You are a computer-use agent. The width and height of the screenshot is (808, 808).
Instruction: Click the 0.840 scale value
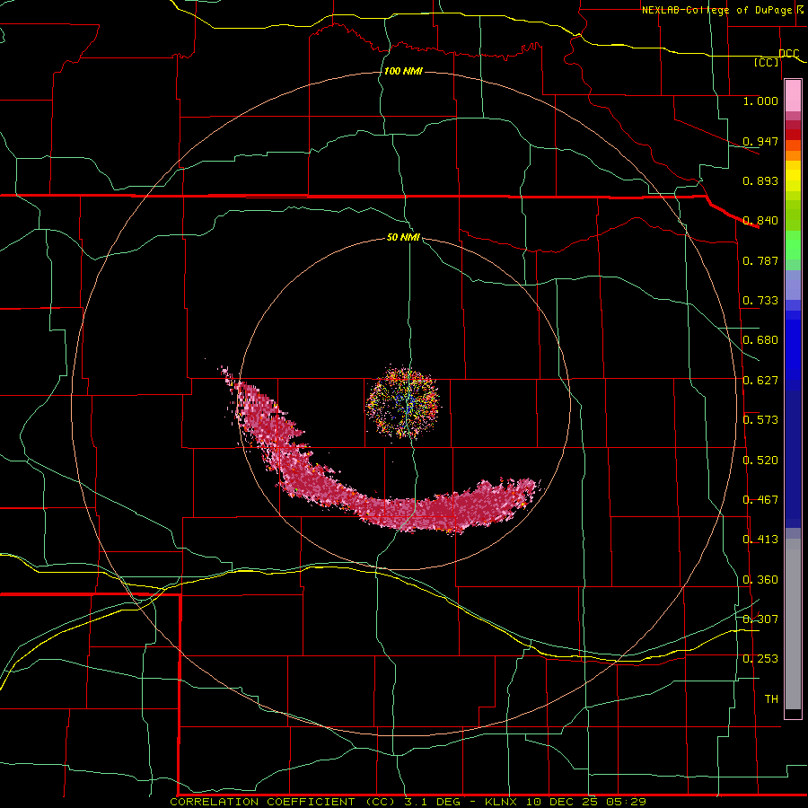[x=760, y=221]
